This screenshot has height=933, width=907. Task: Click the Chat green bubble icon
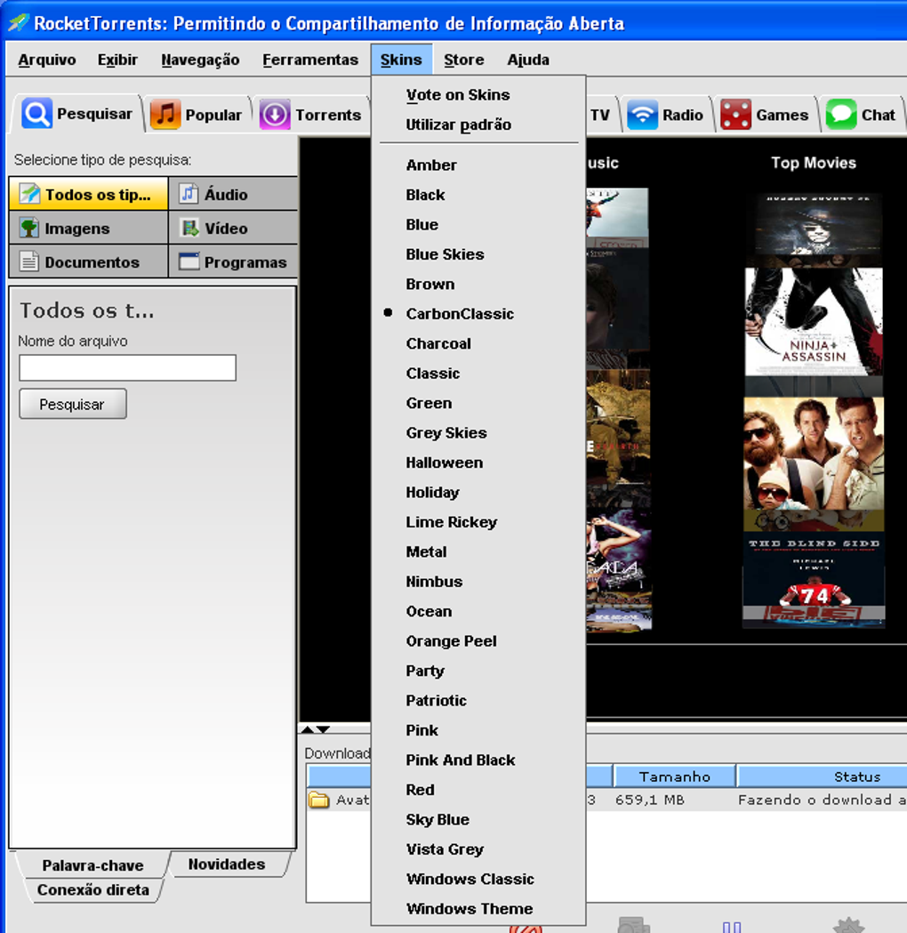[841, 114]
